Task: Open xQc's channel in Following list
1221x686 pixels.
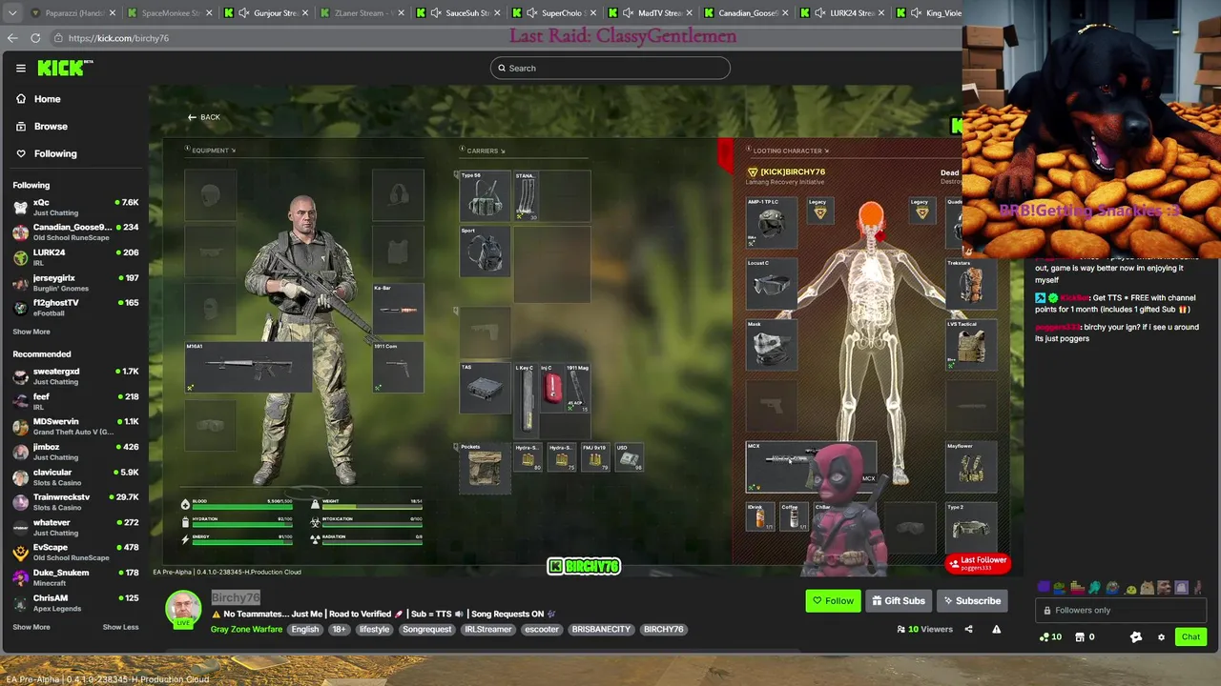Action: [76, 207]
